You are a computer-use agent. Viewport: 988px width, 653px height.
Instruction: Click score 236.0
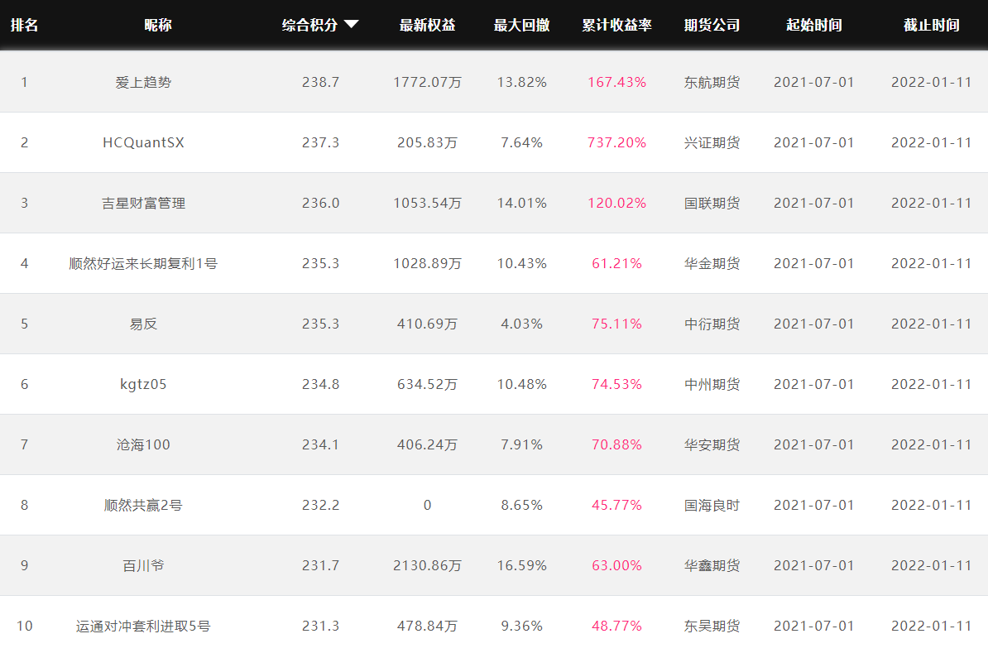click(321, 204)
